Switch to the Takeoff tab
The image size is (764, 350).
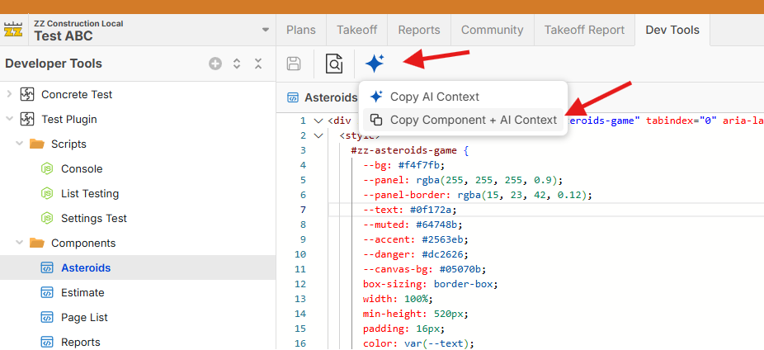tap(356, 30)
